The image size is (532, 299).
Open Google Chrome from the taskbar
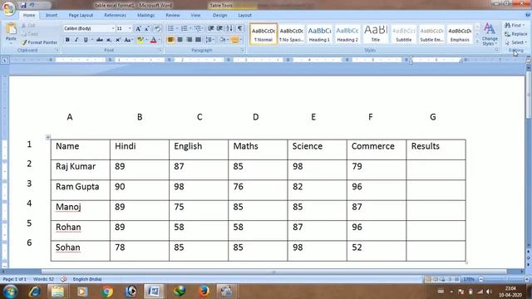pos(107,292)
